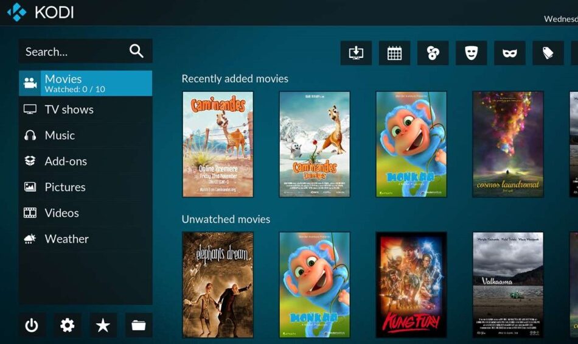Image resolution: width=578 pixels, height=344 pixels.
Task: Open Caminandes Llamigos snowy poster
Action: 315,144
